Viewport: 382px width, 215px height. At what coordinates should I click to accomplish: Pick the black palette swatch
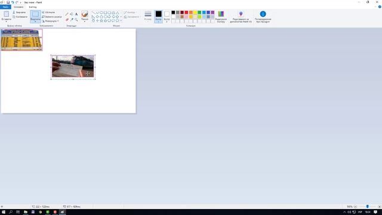coord(173,13)
